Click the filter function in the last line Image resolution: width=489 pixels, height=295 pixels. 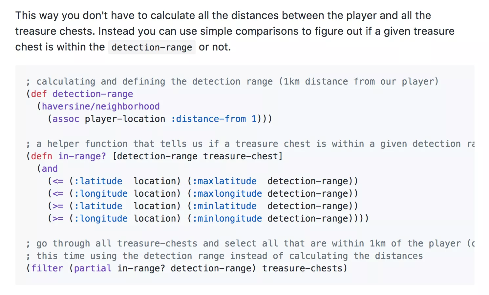(47, 268)
